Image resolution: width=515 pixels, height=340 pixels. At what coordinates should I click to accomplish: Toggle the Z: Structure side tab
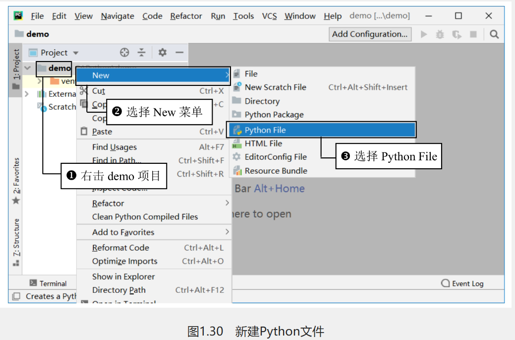[x=16, y=242]
